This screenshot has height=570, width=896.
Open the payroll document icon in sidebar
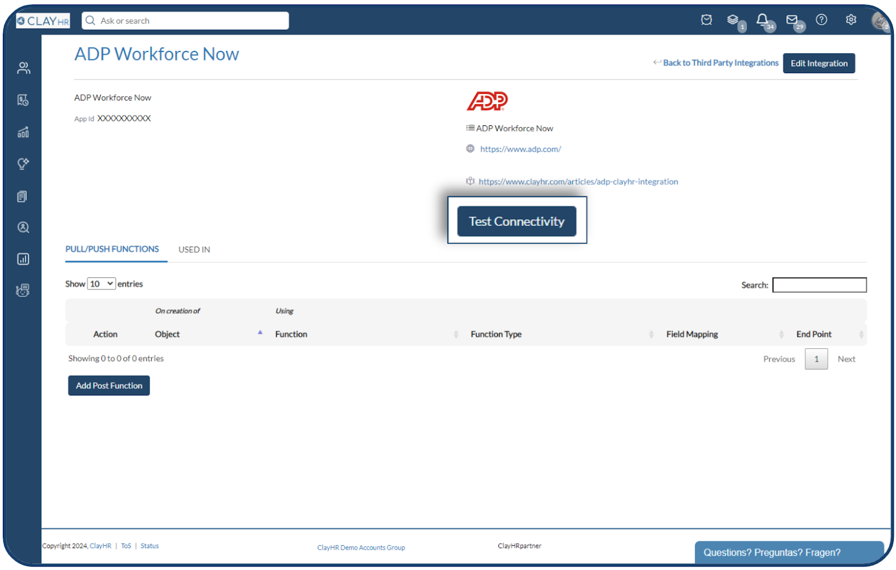pyautogui.click(x=23, y=100)
